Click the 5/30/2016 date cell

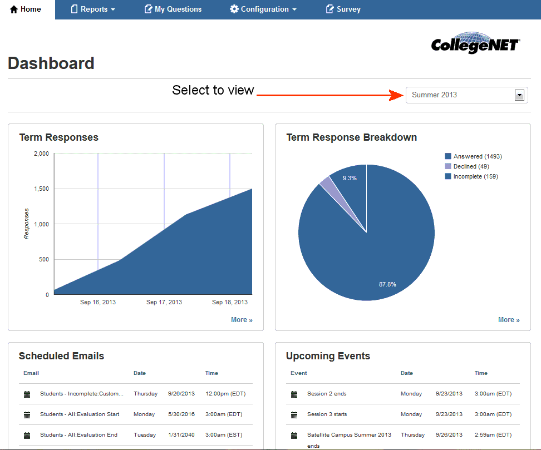[x=181, y=414]
